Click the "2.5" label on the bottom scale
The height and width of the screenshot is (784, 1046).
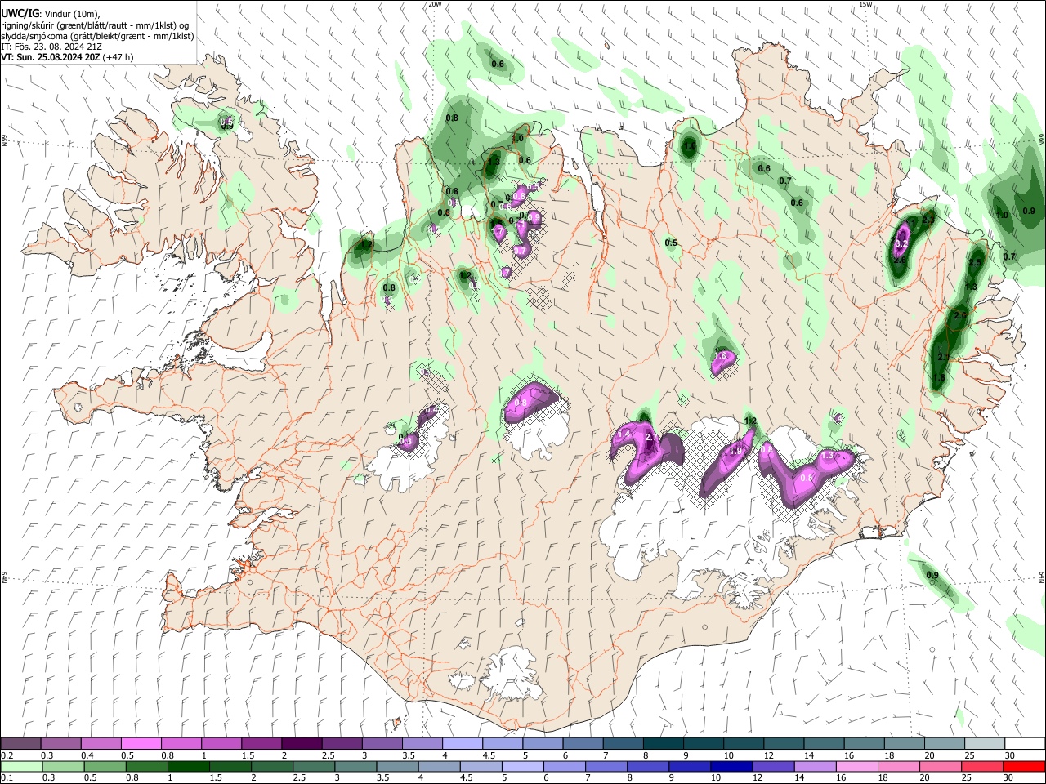(300, 777)
